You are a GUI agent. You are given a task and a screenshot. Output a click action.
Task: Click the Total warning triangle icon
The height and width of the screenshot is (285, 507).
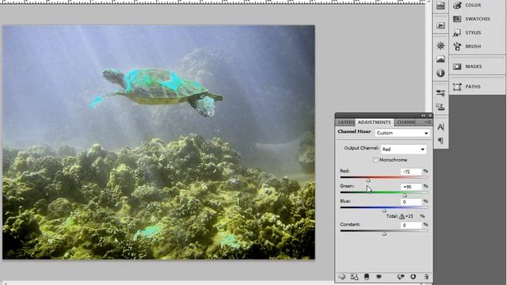[x=402, y=216]
